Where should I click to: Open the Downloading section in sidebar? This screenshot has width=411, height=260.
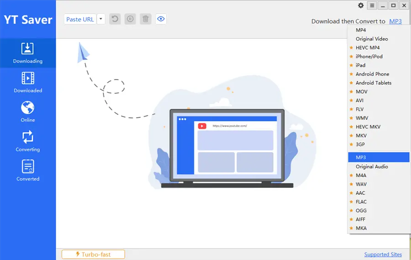[x=28, y=53]
